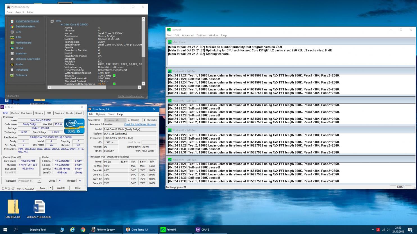Image resolution: width=417 pixels, height=234 pixels.
Task: Click the Audio icon in Speccy sidebar
Action: pos(12,64)
